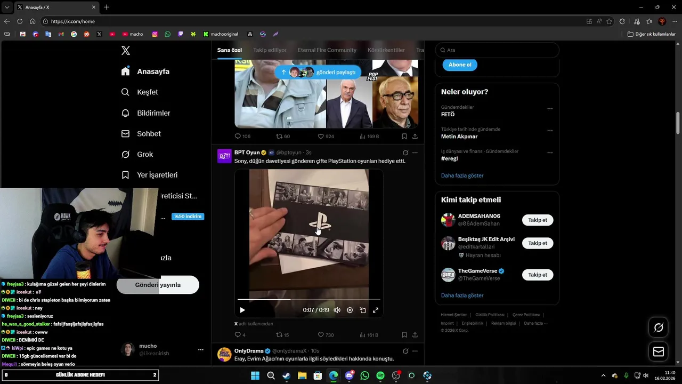Mute the video with speaker icon
Image resolution: width=682 pixels, height=384 pixels.
337,310
